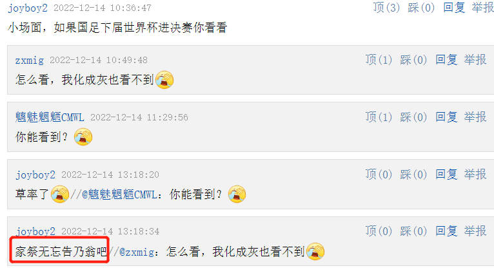Click crying emoji at end of last comment
Viewport: 494px width, 275px height.
point(315,251)
